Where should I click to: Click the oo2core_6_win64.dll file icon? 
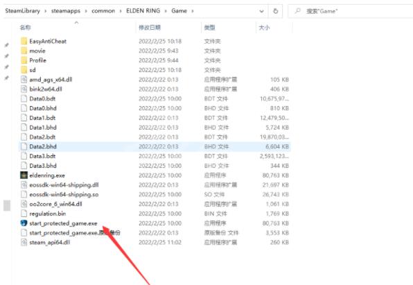coord(24,204)
